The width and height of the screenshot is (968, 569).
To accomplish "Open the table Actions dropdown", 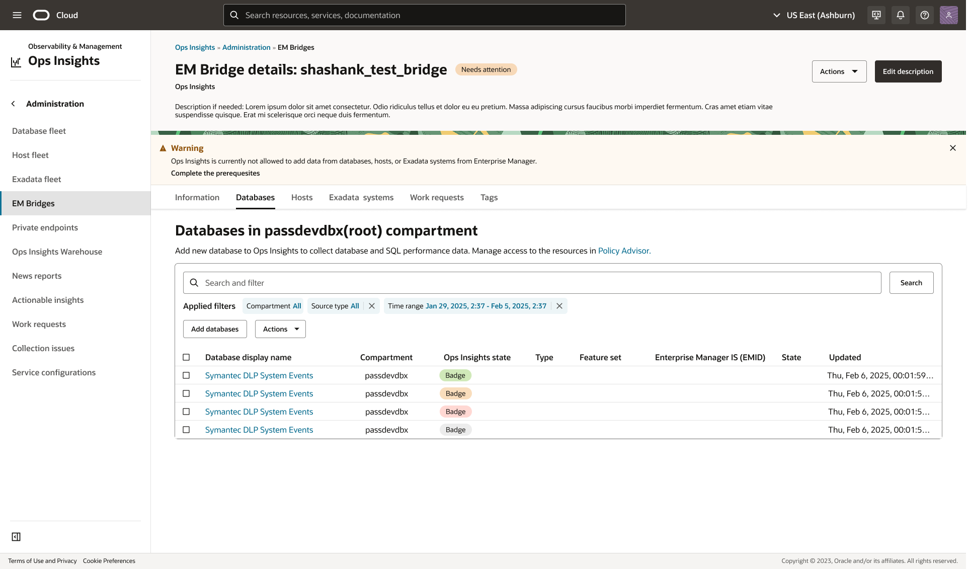I will tap(280, 329).
